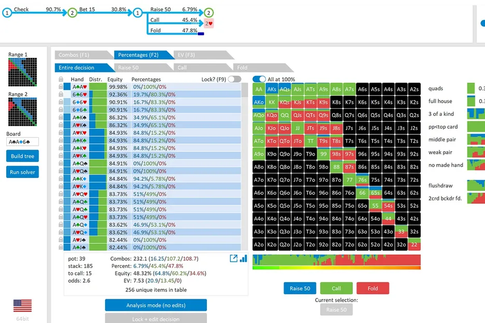This screenshot has width=485, height=323.
Task: Click the Run solver button
Action: tap(22, 172)
